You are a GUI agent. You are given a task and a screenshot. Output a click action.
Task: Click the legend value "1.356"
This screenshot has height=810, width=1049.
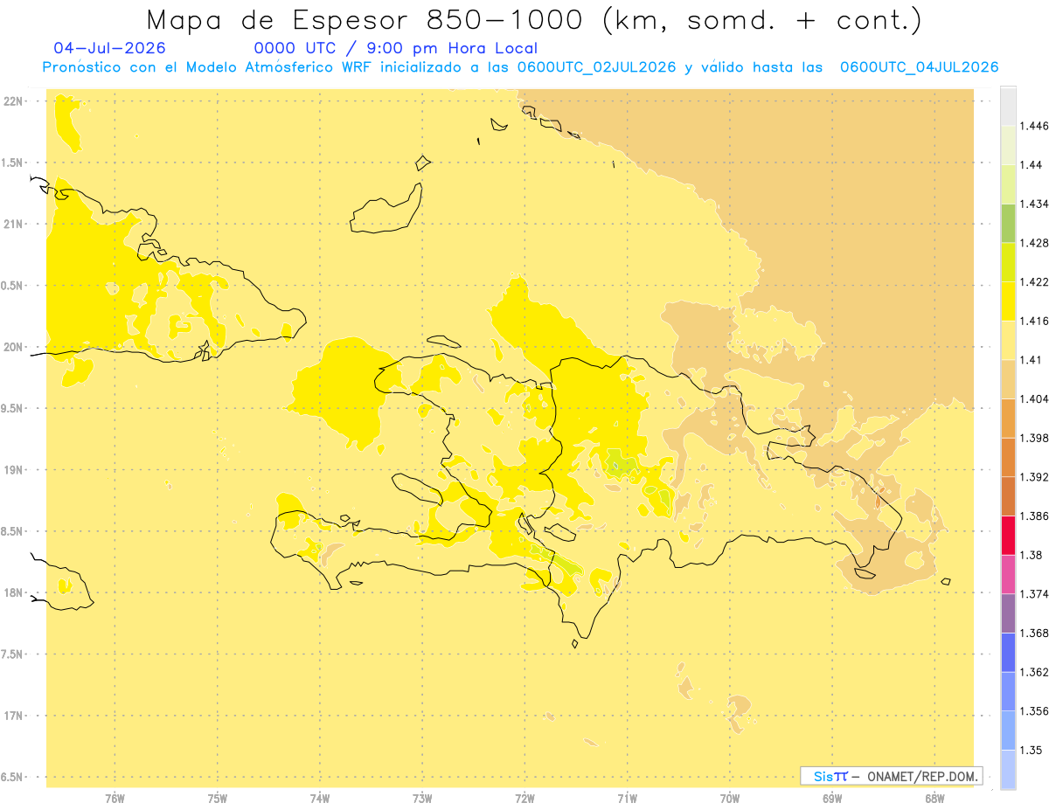click(1035, 711)
